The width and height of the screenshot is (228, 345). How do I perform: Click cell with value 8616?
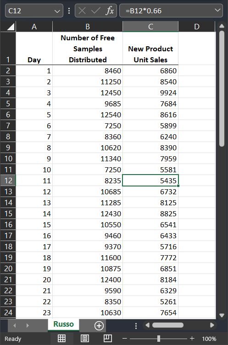(x=150, y=115)
